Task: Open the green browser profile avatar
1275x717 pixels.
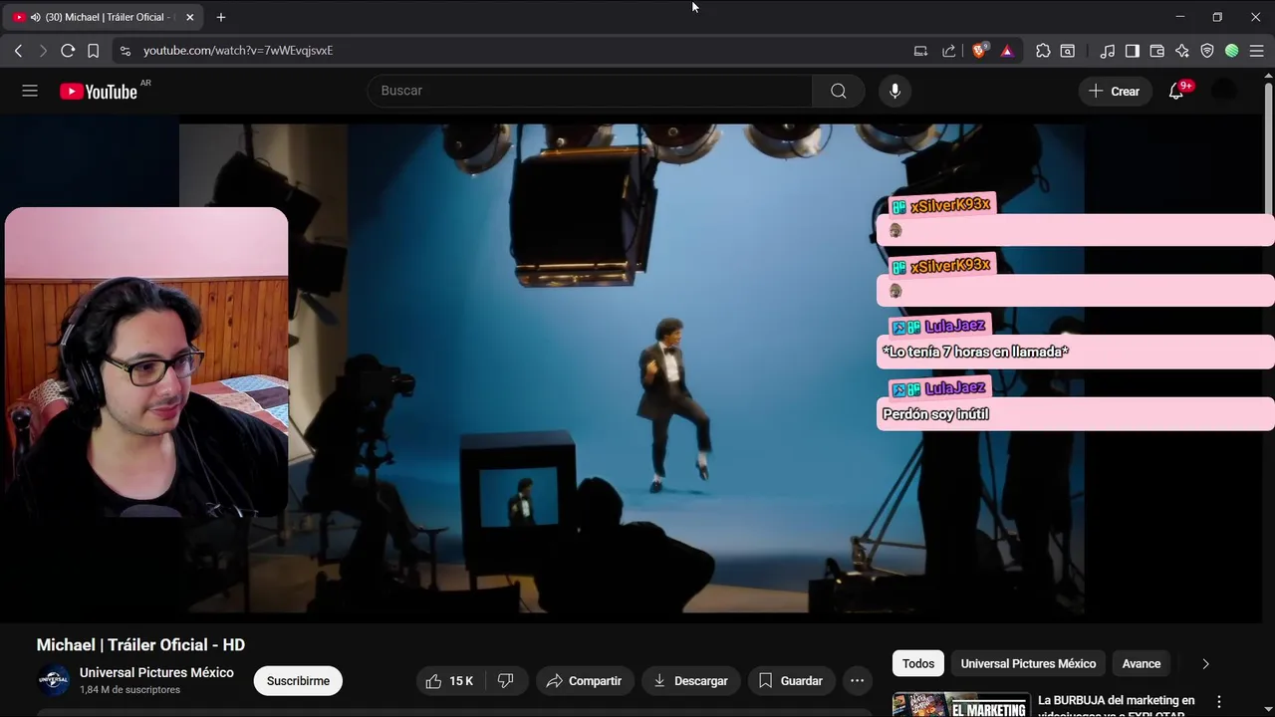Action: pyautogui.click(x=1232, y=50)
